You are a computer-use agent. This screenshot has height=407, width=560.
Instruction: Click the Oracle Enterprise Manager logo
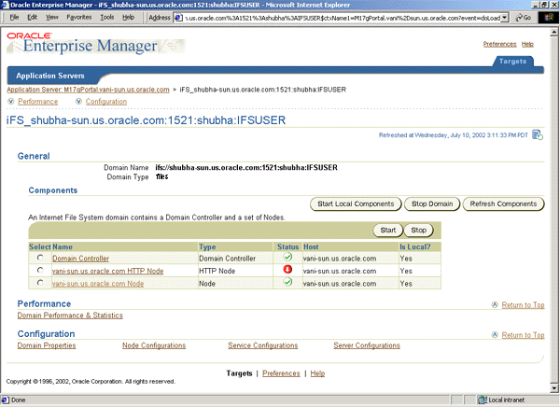pos(96,43)
